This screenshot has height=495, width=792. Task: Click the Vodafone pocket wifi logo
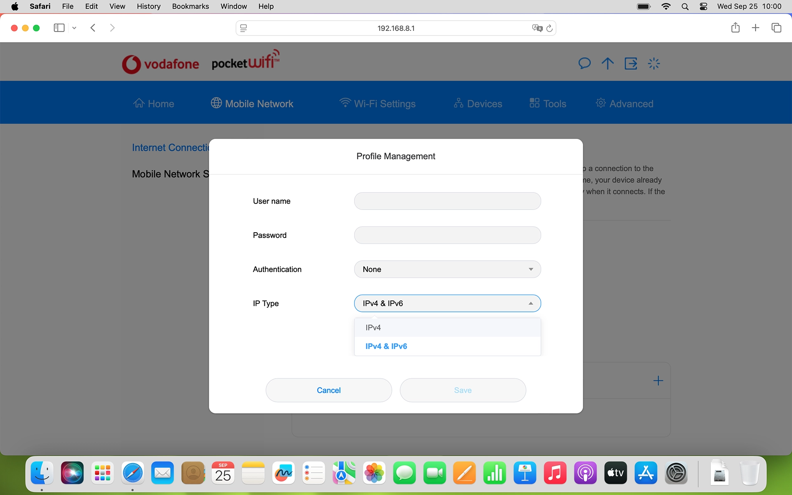pos(201,61)
